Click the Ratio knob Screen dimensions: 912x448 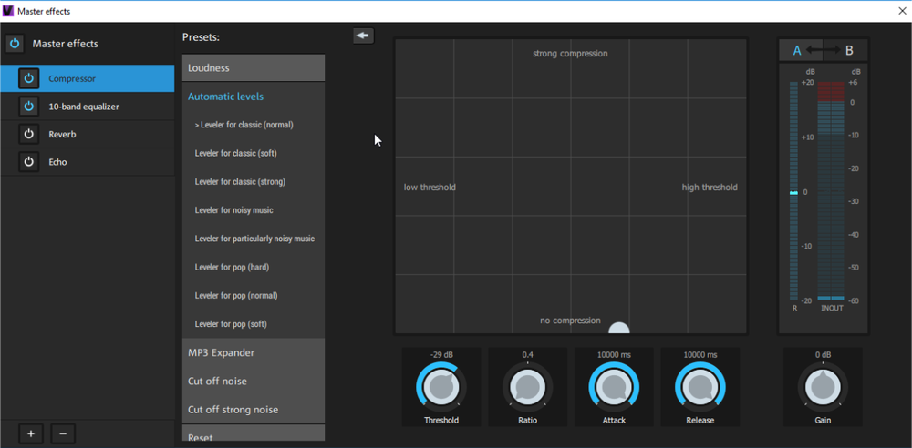tap(527, 388)
